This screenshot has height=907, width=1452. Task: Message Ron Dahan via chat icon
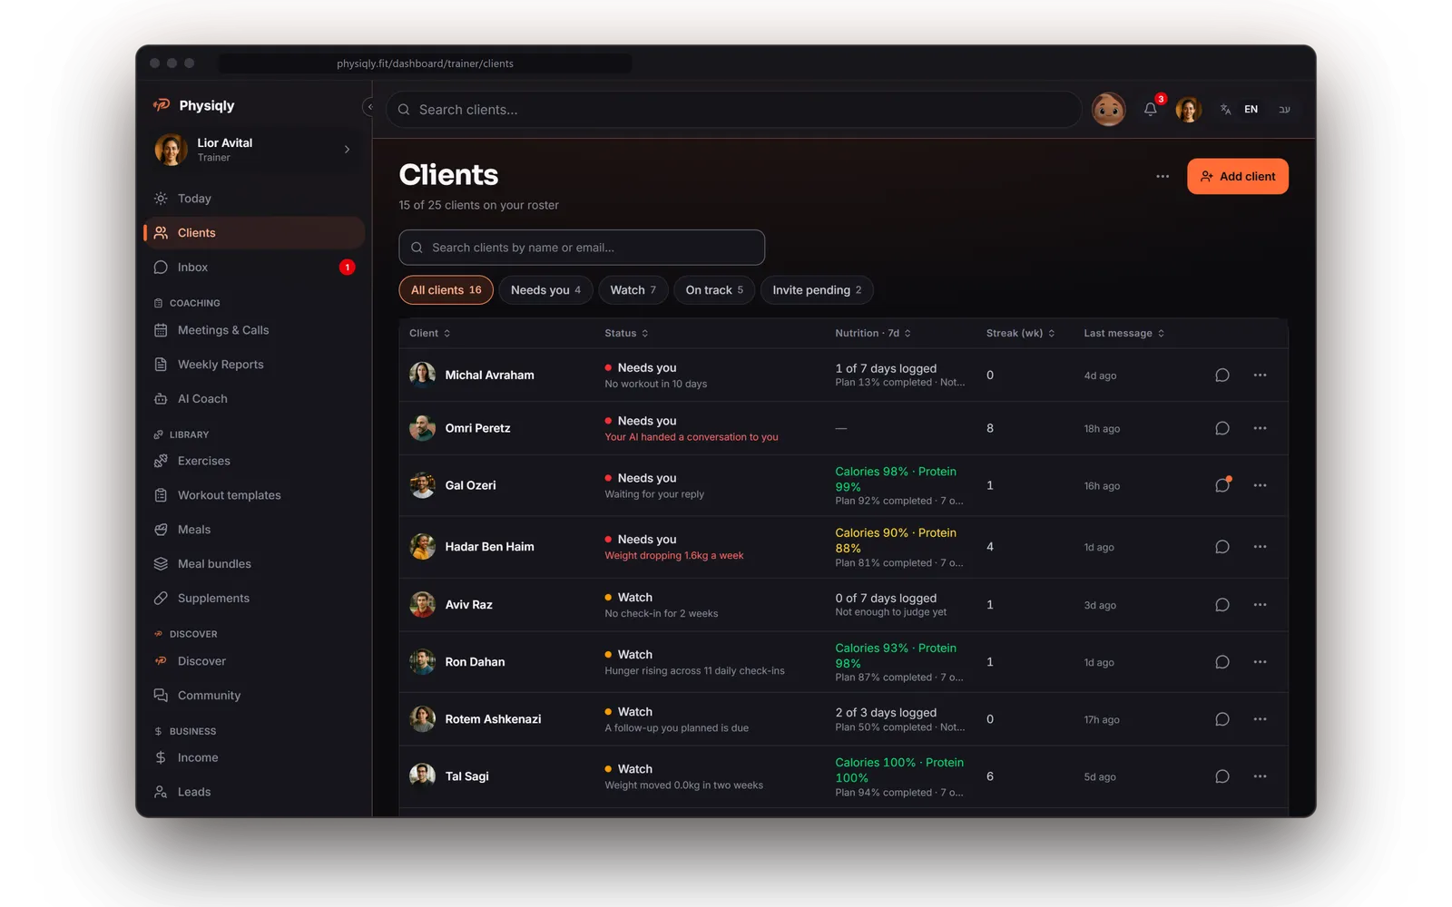coord(1221,662)
